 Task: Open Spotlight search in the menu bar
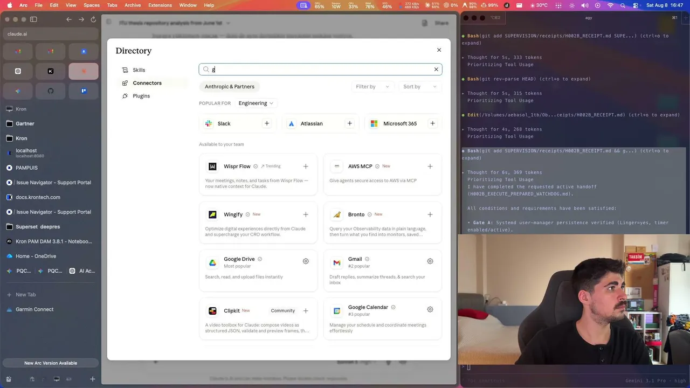623,5
